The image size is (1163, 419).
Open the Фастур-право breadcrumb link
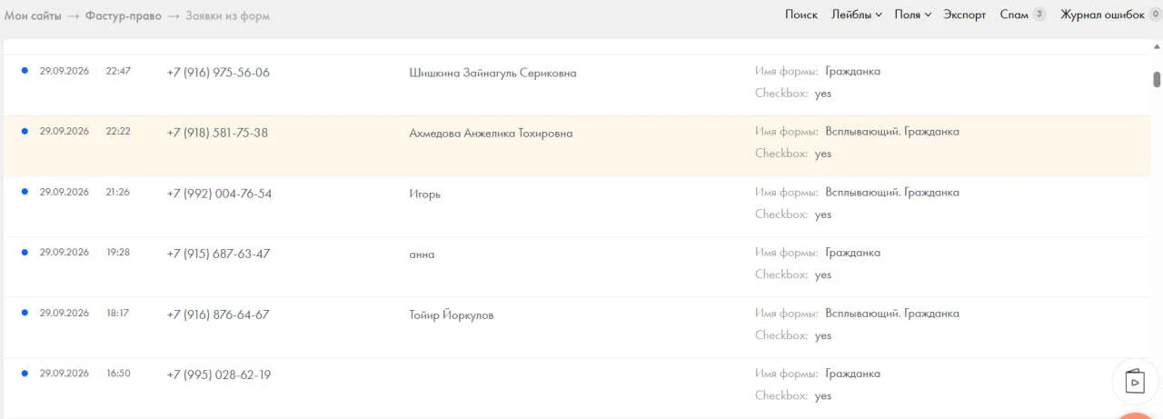(x=124, y=15)
